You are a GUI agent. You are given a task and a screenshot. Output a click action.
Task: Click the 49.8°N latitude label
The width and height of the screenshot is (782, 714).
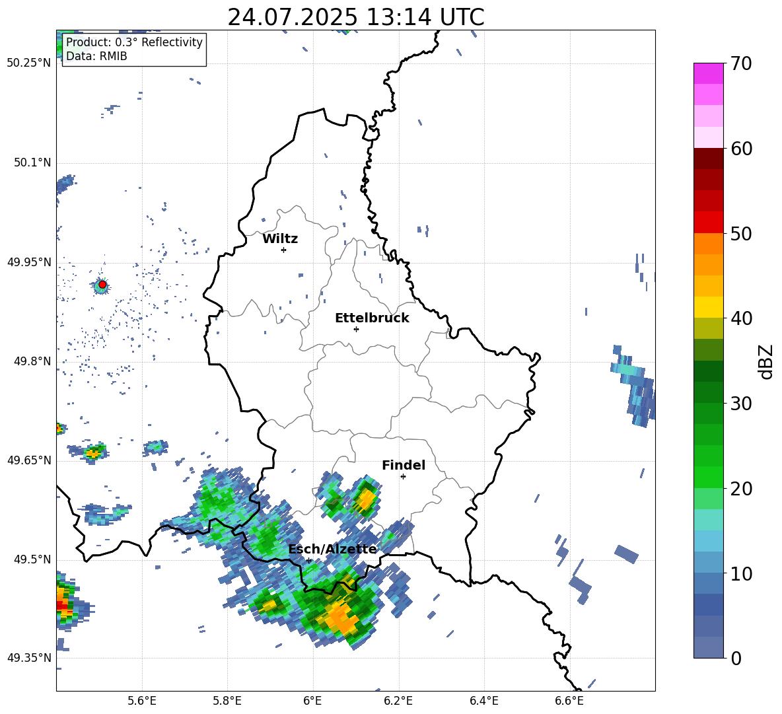[x=32, y=361]
